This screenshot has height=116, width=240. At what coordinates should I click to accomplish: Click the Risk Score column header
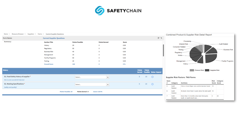[x=214, y=82]
